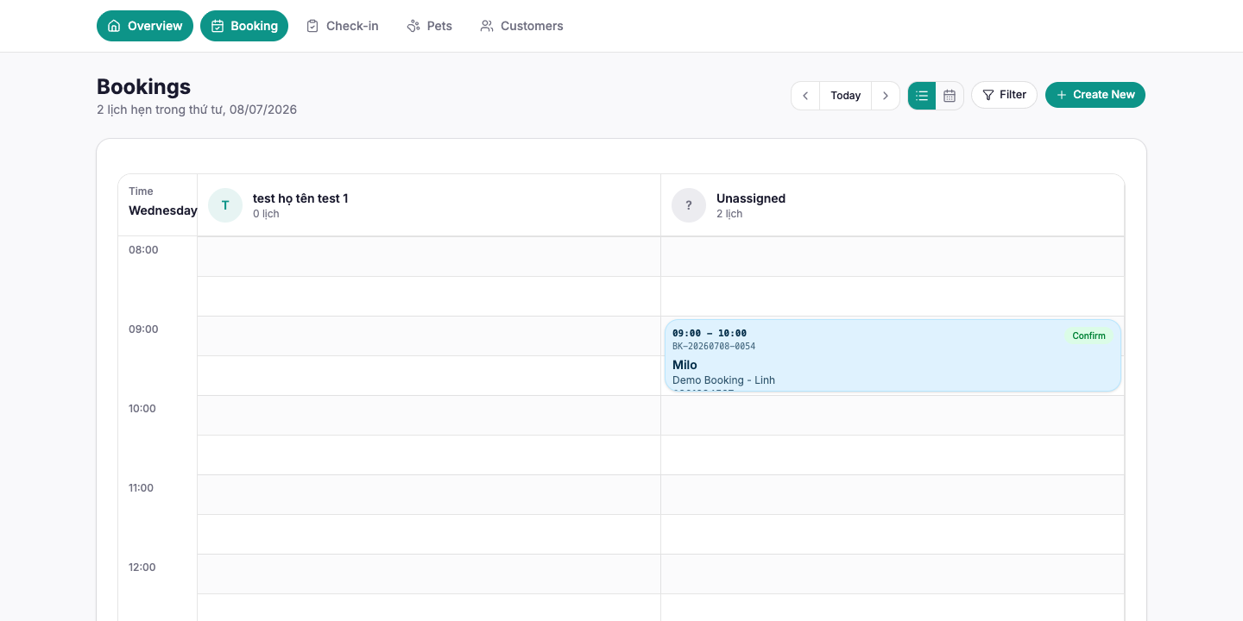Click the Unassigned question mark avatar
Screen dimensions: 1243x621
coord(689,205)
